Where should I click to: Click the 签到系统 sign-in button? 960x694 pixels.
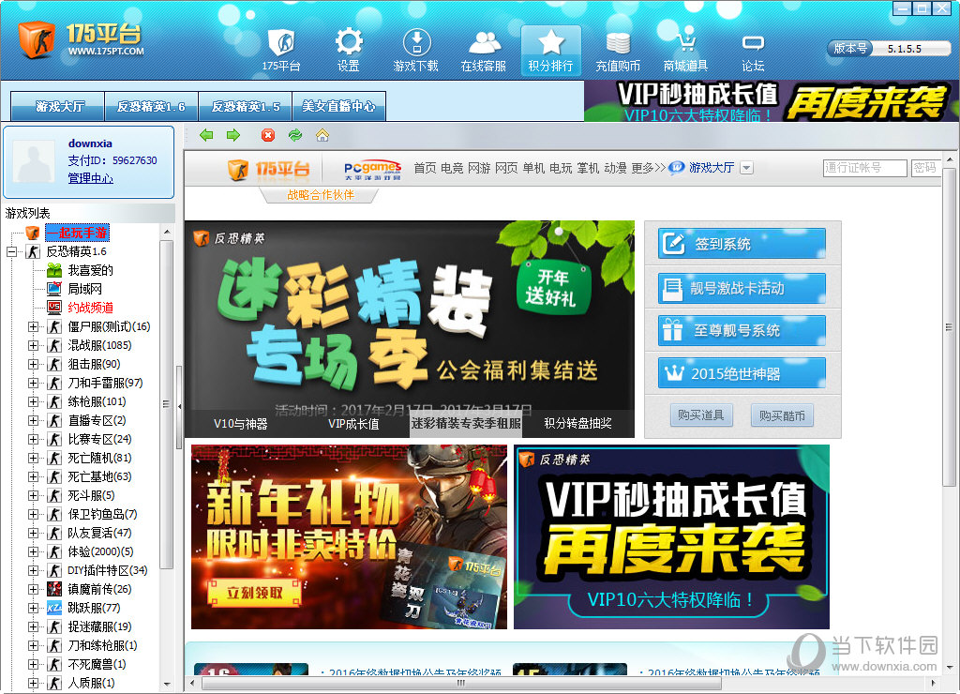click(742, 243)
